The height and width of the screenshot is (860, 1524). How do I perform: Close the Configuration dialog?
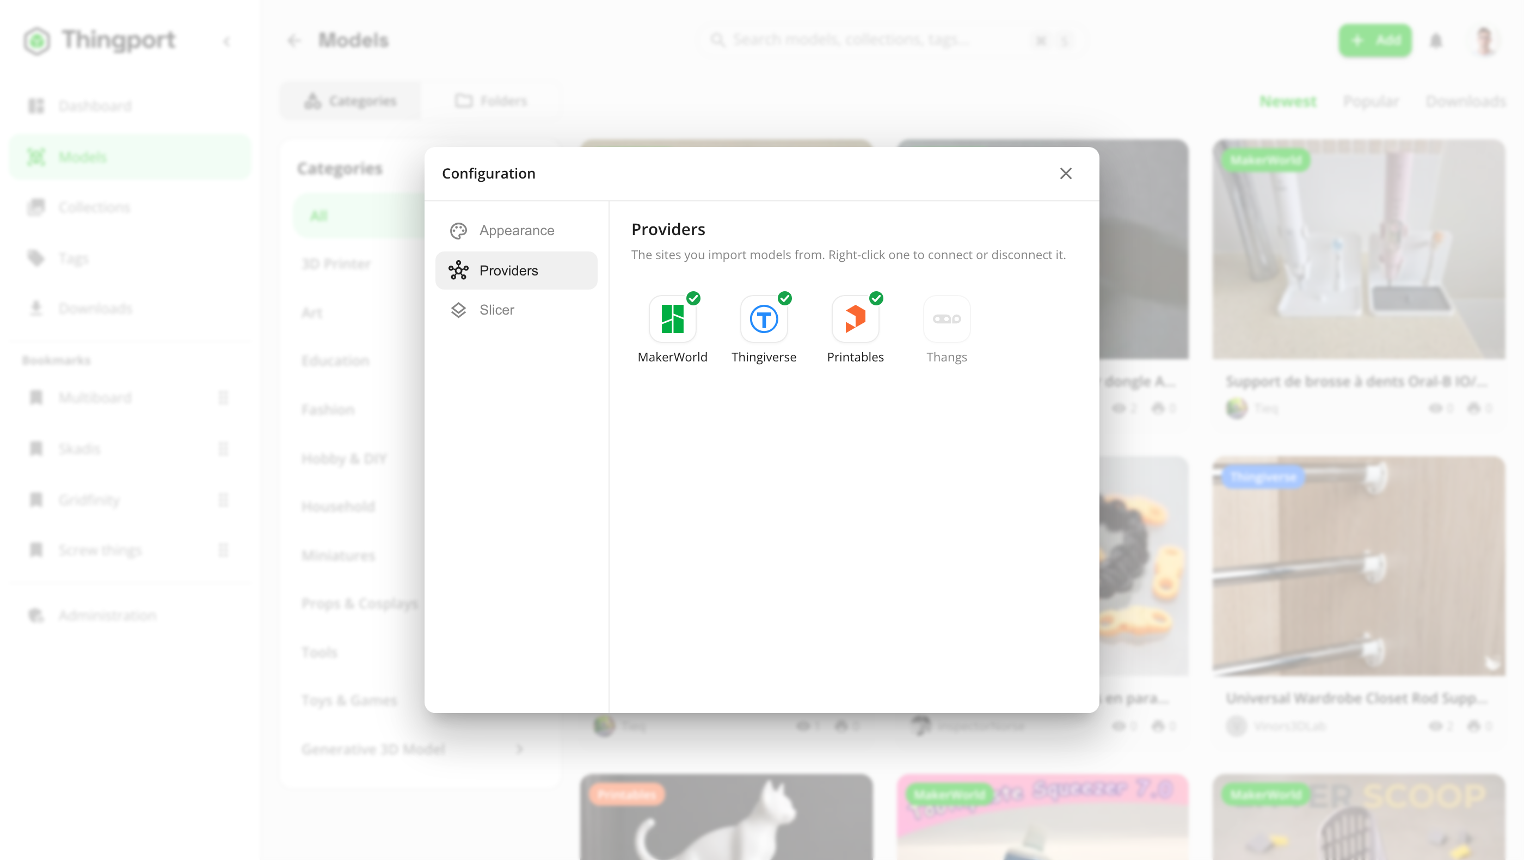[x=1066, y=173]
